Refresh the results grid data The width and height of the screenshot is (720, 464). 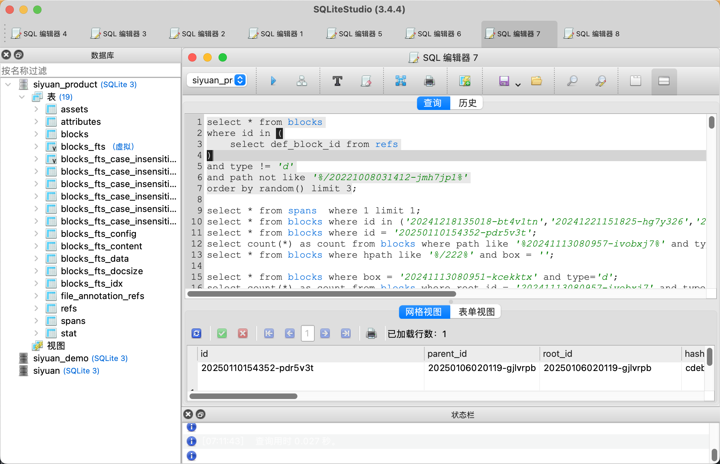[196, 334]
